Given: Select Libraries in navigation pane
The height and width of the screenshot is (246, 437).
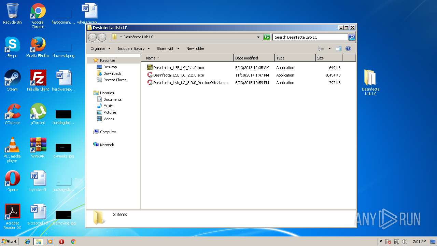Looking at the screenshot, I should (x=103, y=93).
